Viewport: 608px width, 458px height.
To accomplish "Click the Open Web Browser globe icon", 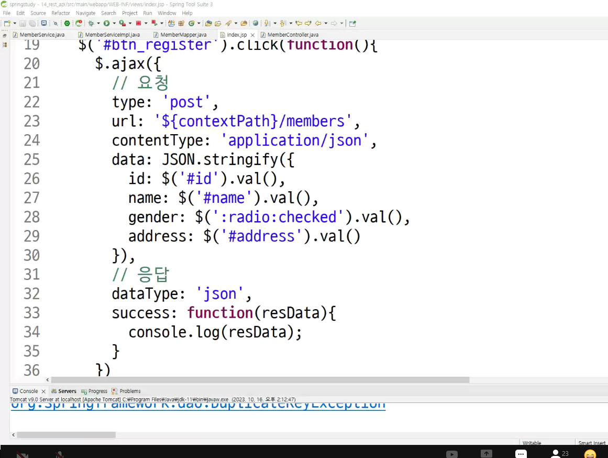I will [256, 23].
